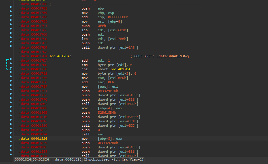
Task: Click margin dot beside add esp, 0FFFFFFD0h
Action: point(11,17)
